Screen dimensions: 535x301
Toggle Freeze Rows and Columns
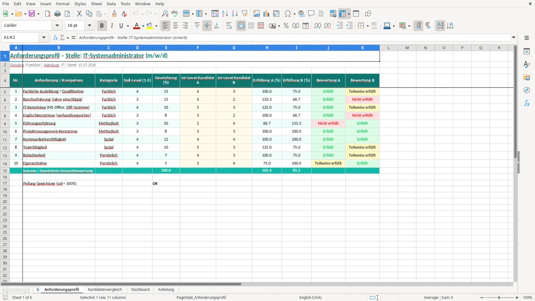point(342,14)
